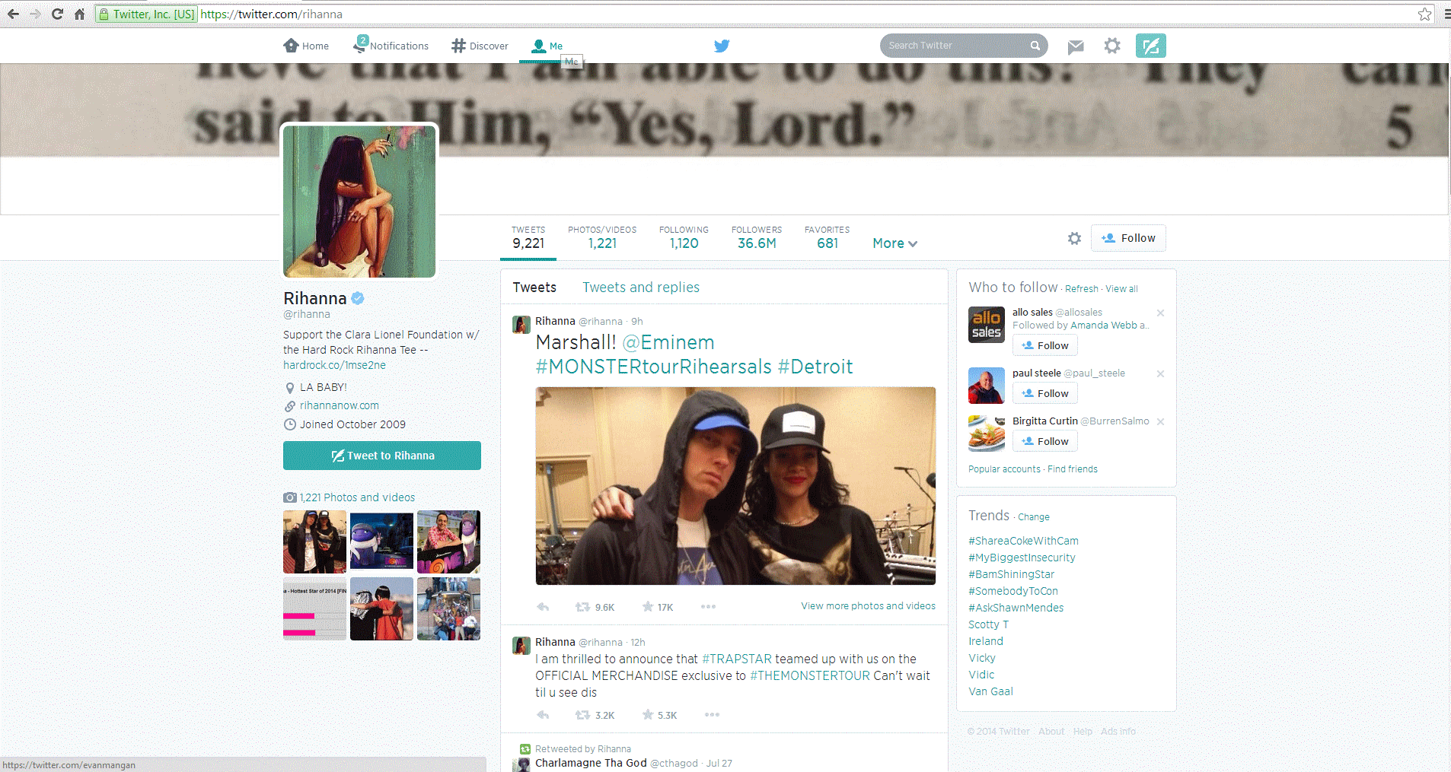Open the Notifications tab
This screenshot has height=772, width=1451.
pyautogui.click(x=391, y=46)
